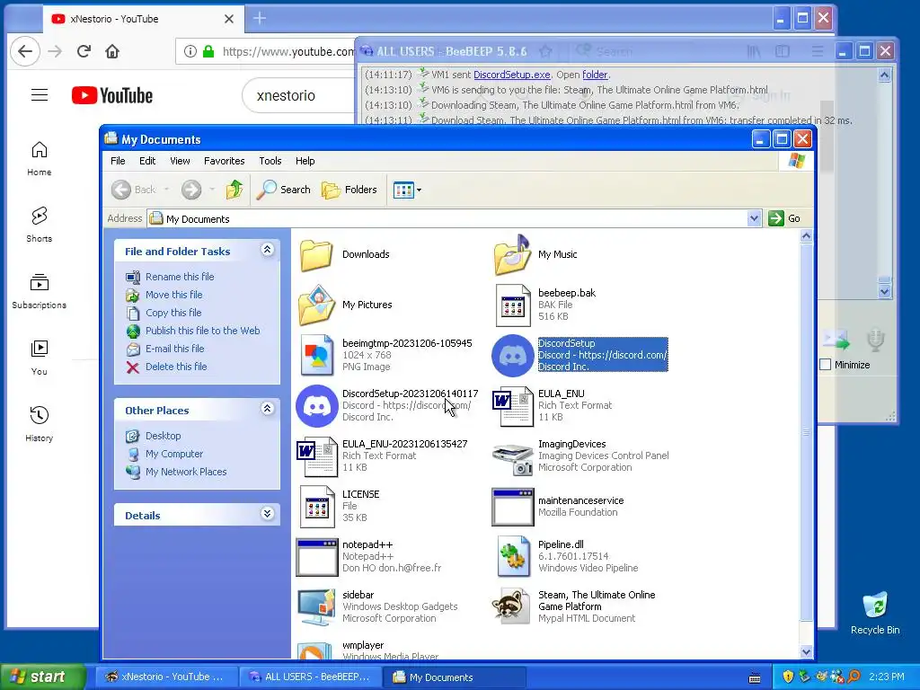Image resolution: width=920 pixels, height=690 pixels.
Task: Go to My Computer in Other Places
Action: click(x=174, y=454)
